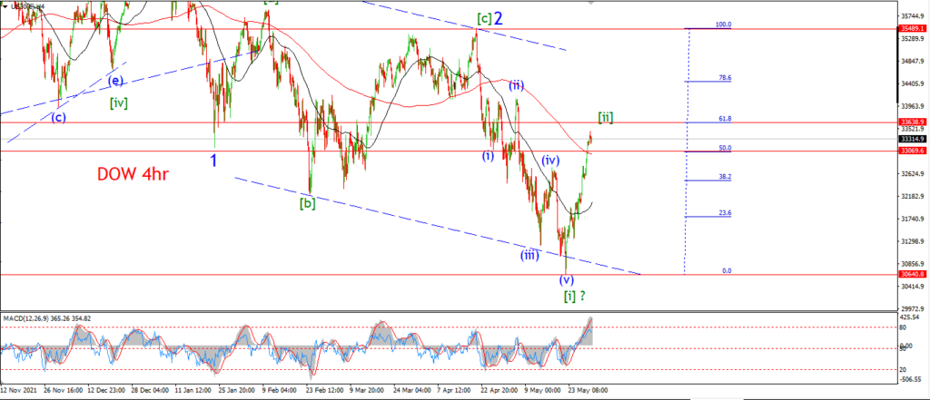The width and height of the screenshot is (930, 400).
Task: Click the blue '(iv)' subwave label
Action: pyautogui.click(x=549, y=160)
